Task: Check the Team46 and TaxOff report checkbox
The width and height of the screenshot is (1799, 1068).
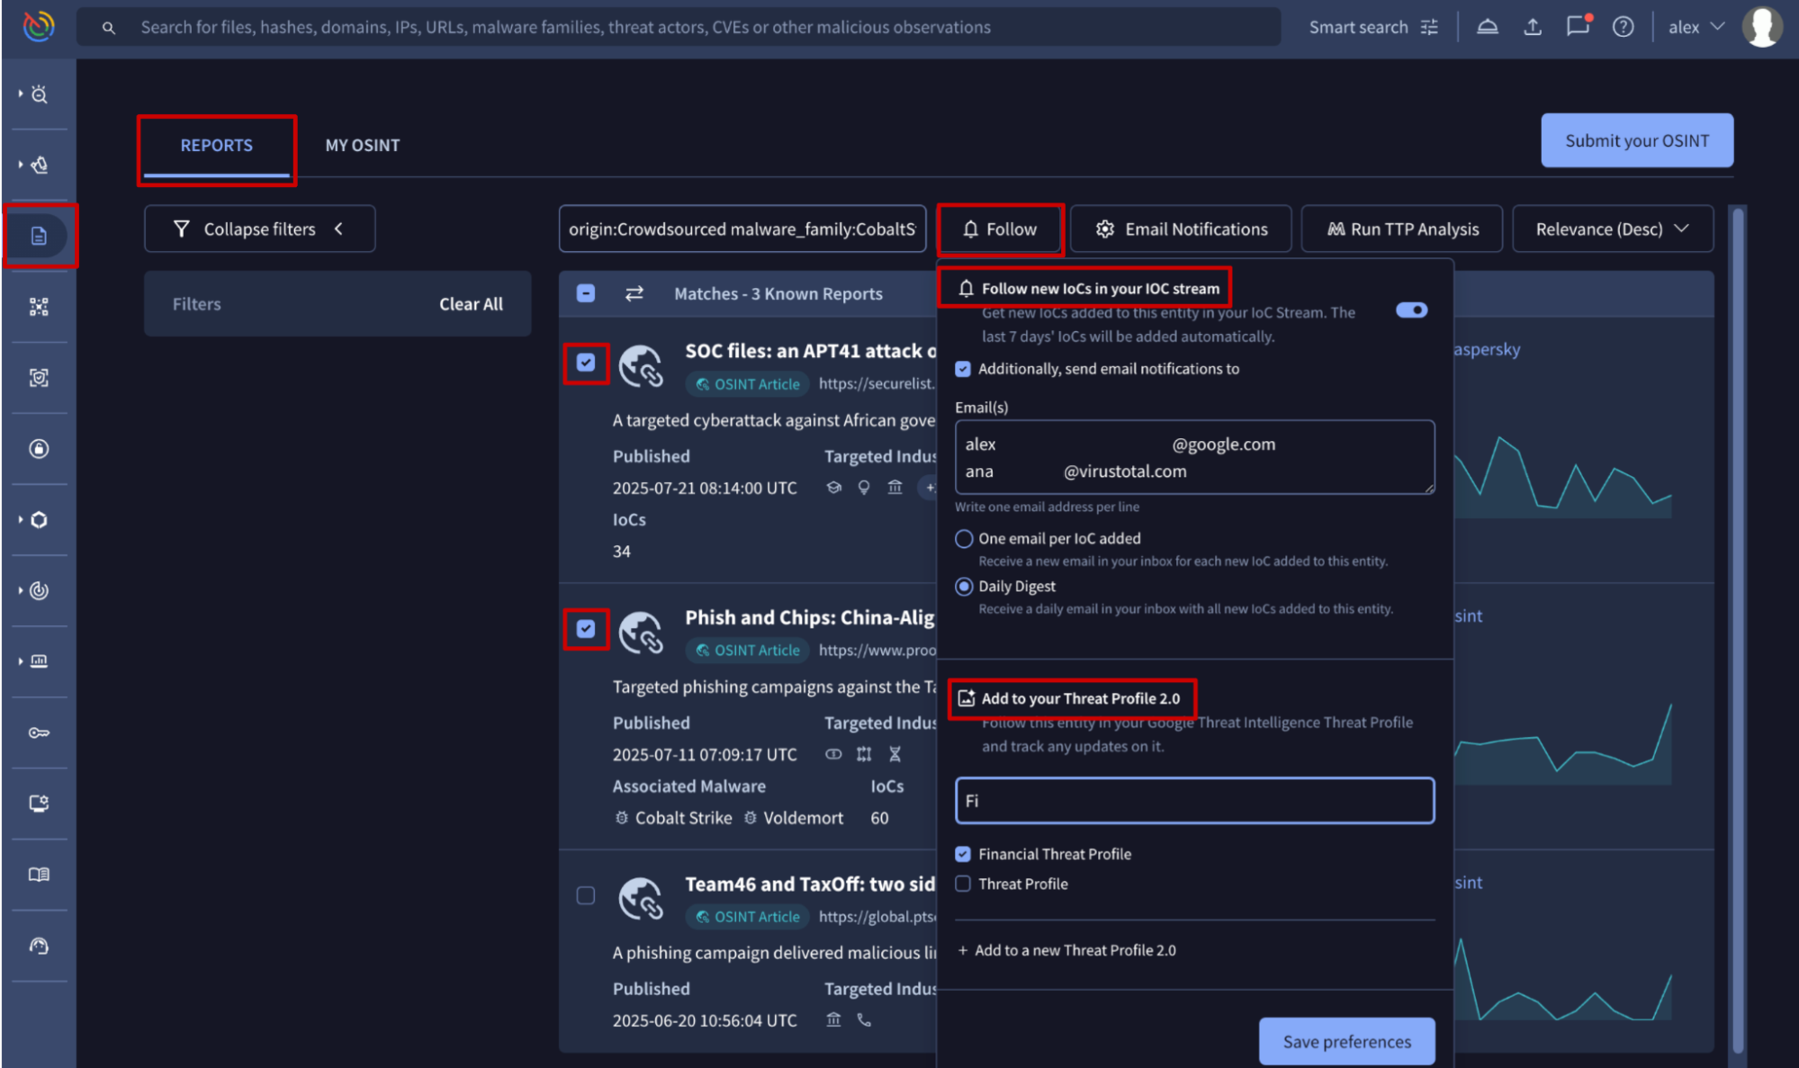Action: (586, 895)
